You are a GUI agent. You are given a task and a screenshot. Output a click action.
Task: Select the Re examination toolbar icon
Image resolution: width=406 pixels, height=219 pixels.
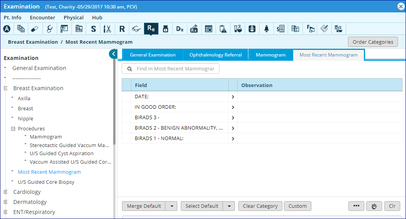pyautogui.click(x=151, y=29)
